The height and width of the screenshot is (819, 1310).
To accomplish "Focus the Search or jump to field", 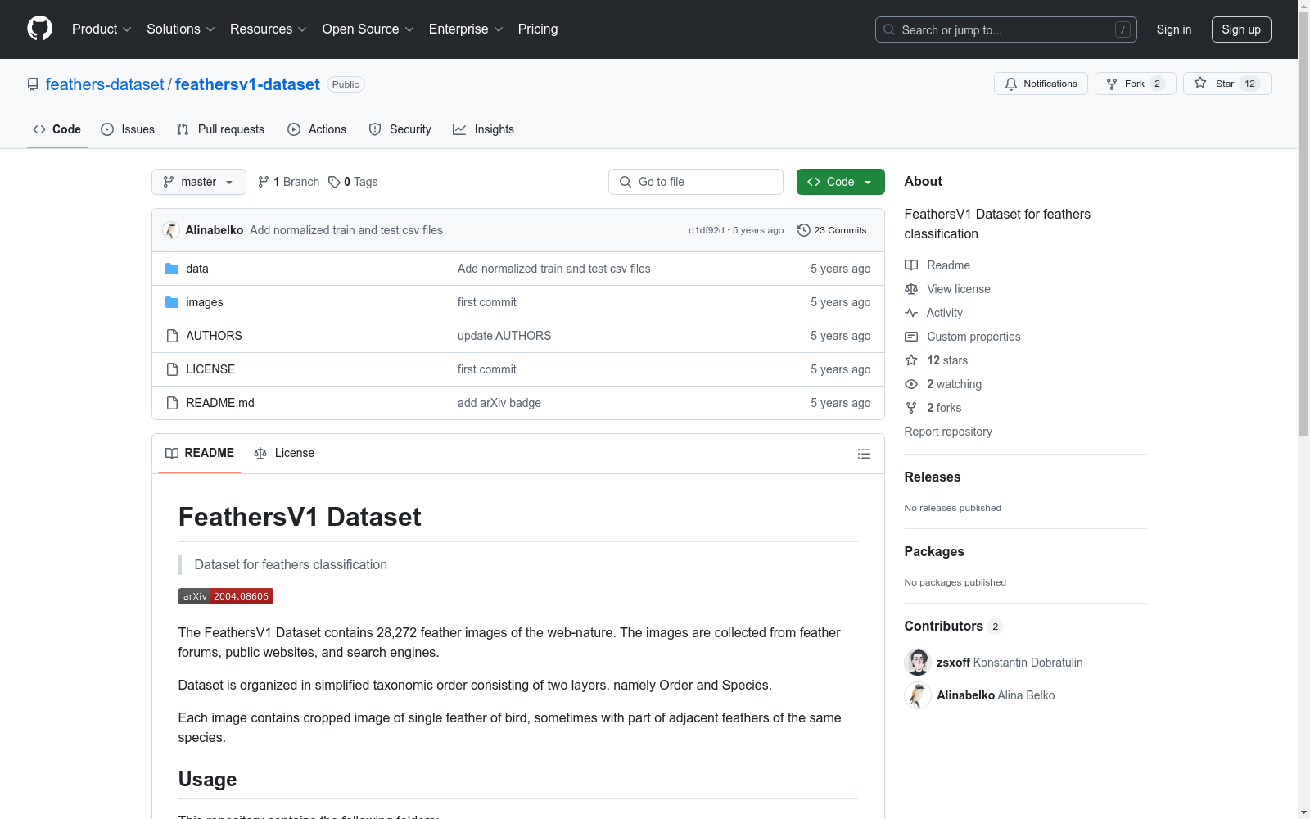I will (1006, 29).
